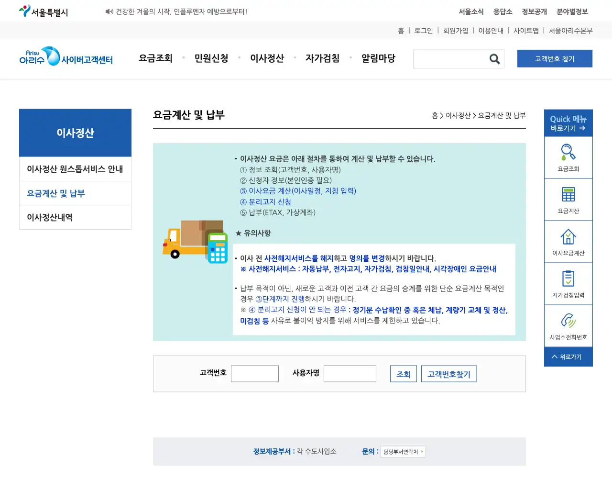Image resolution: width=612 pixels, height=490 pixels.
Task: Click the search magnifier icon in the header
Action: click(x=494, y=59)
